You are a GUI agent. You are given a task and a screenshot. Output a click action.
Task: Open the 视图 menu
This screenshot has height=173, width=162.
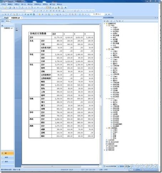(x=17, y=4)
